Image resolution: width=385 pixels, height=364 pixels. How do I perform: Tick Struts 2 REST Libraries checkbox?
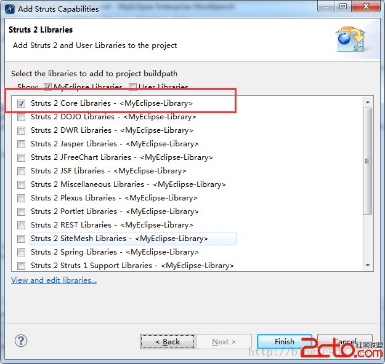coord(22,225)
